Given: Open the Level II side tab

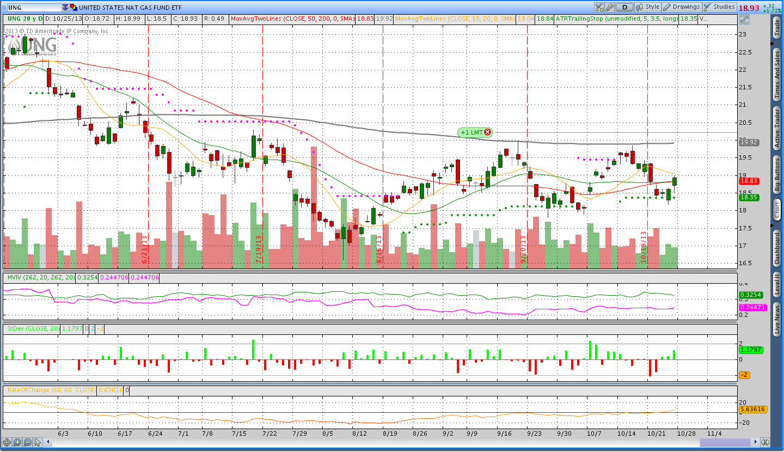Looking at the screenshot, I should coord(777,285).
